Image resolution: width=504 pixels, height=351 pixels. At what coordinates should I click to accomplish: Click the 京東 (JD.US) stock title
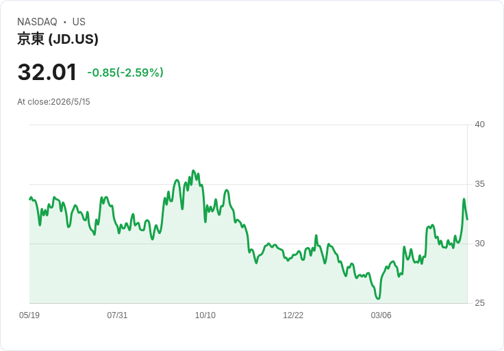(58, 39)
